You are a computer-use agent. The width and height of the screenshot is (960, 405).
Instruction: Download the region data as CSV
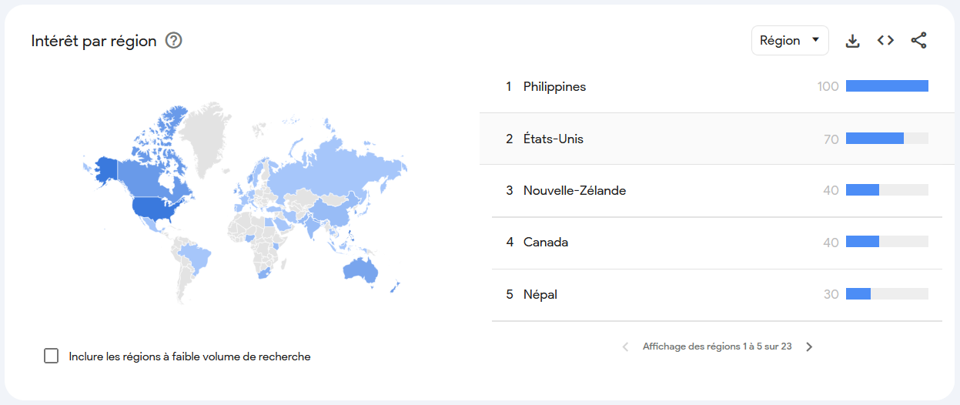click(852, 41)
